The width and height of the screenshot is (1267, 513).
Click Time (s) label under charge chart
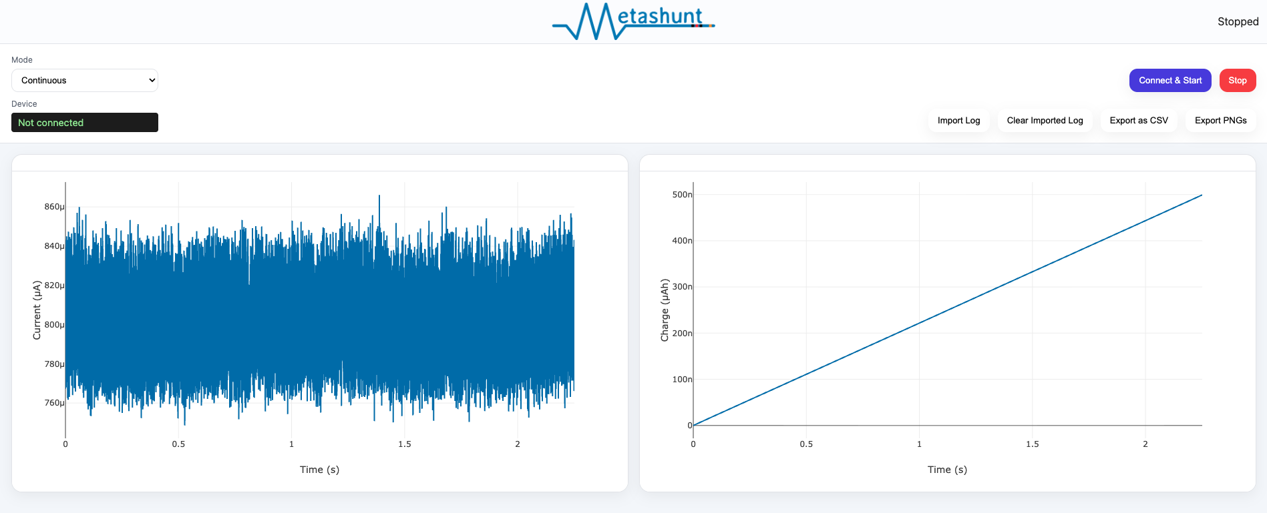point(947,470)
